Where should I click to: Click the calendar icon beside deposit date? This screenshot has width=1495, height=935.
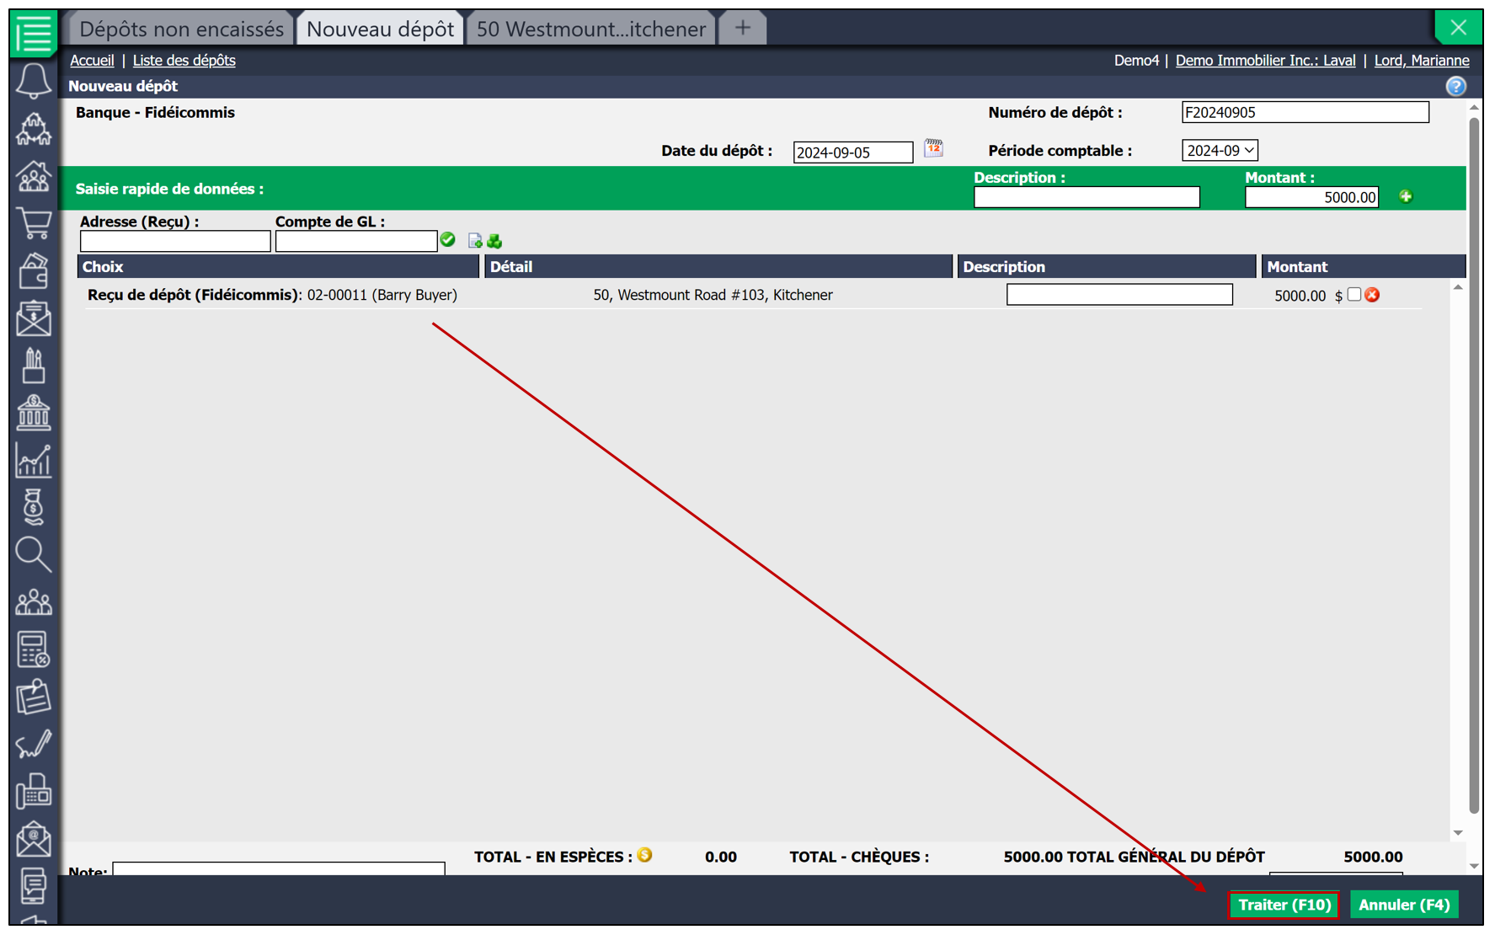point(933,149)
